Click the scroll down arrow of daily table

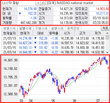107,52
